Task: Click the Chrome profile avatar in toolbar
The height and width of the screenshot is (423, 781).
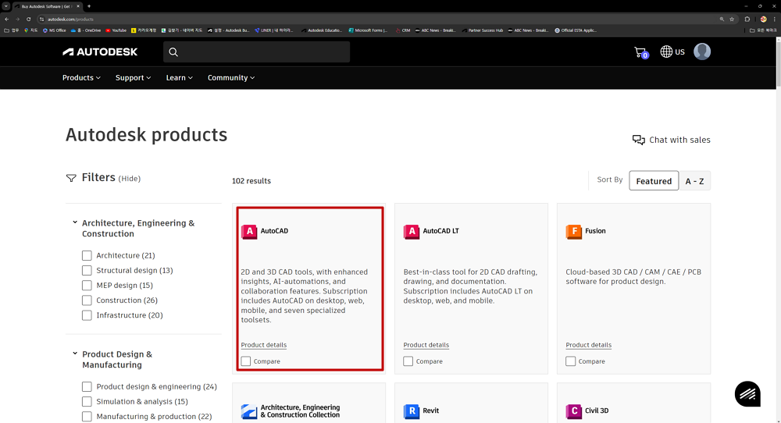Action: point(763,20)
